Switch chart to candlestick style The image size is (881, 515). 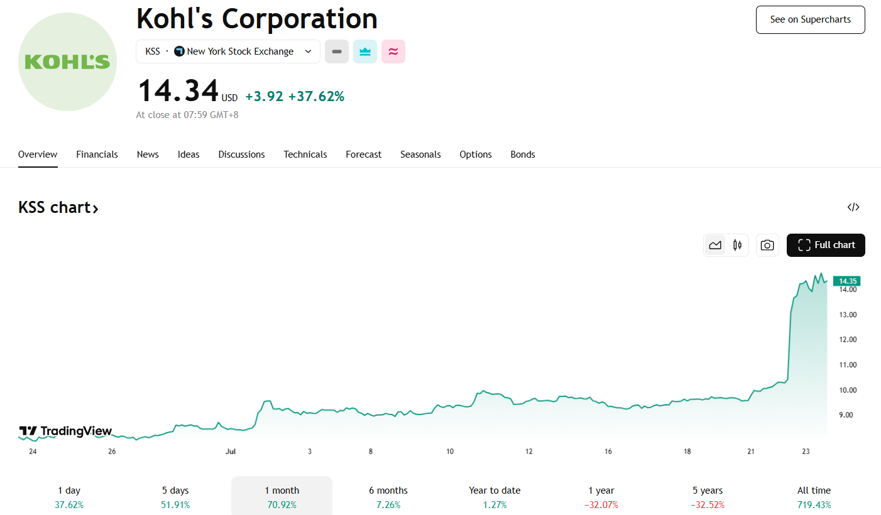(737, 245)
